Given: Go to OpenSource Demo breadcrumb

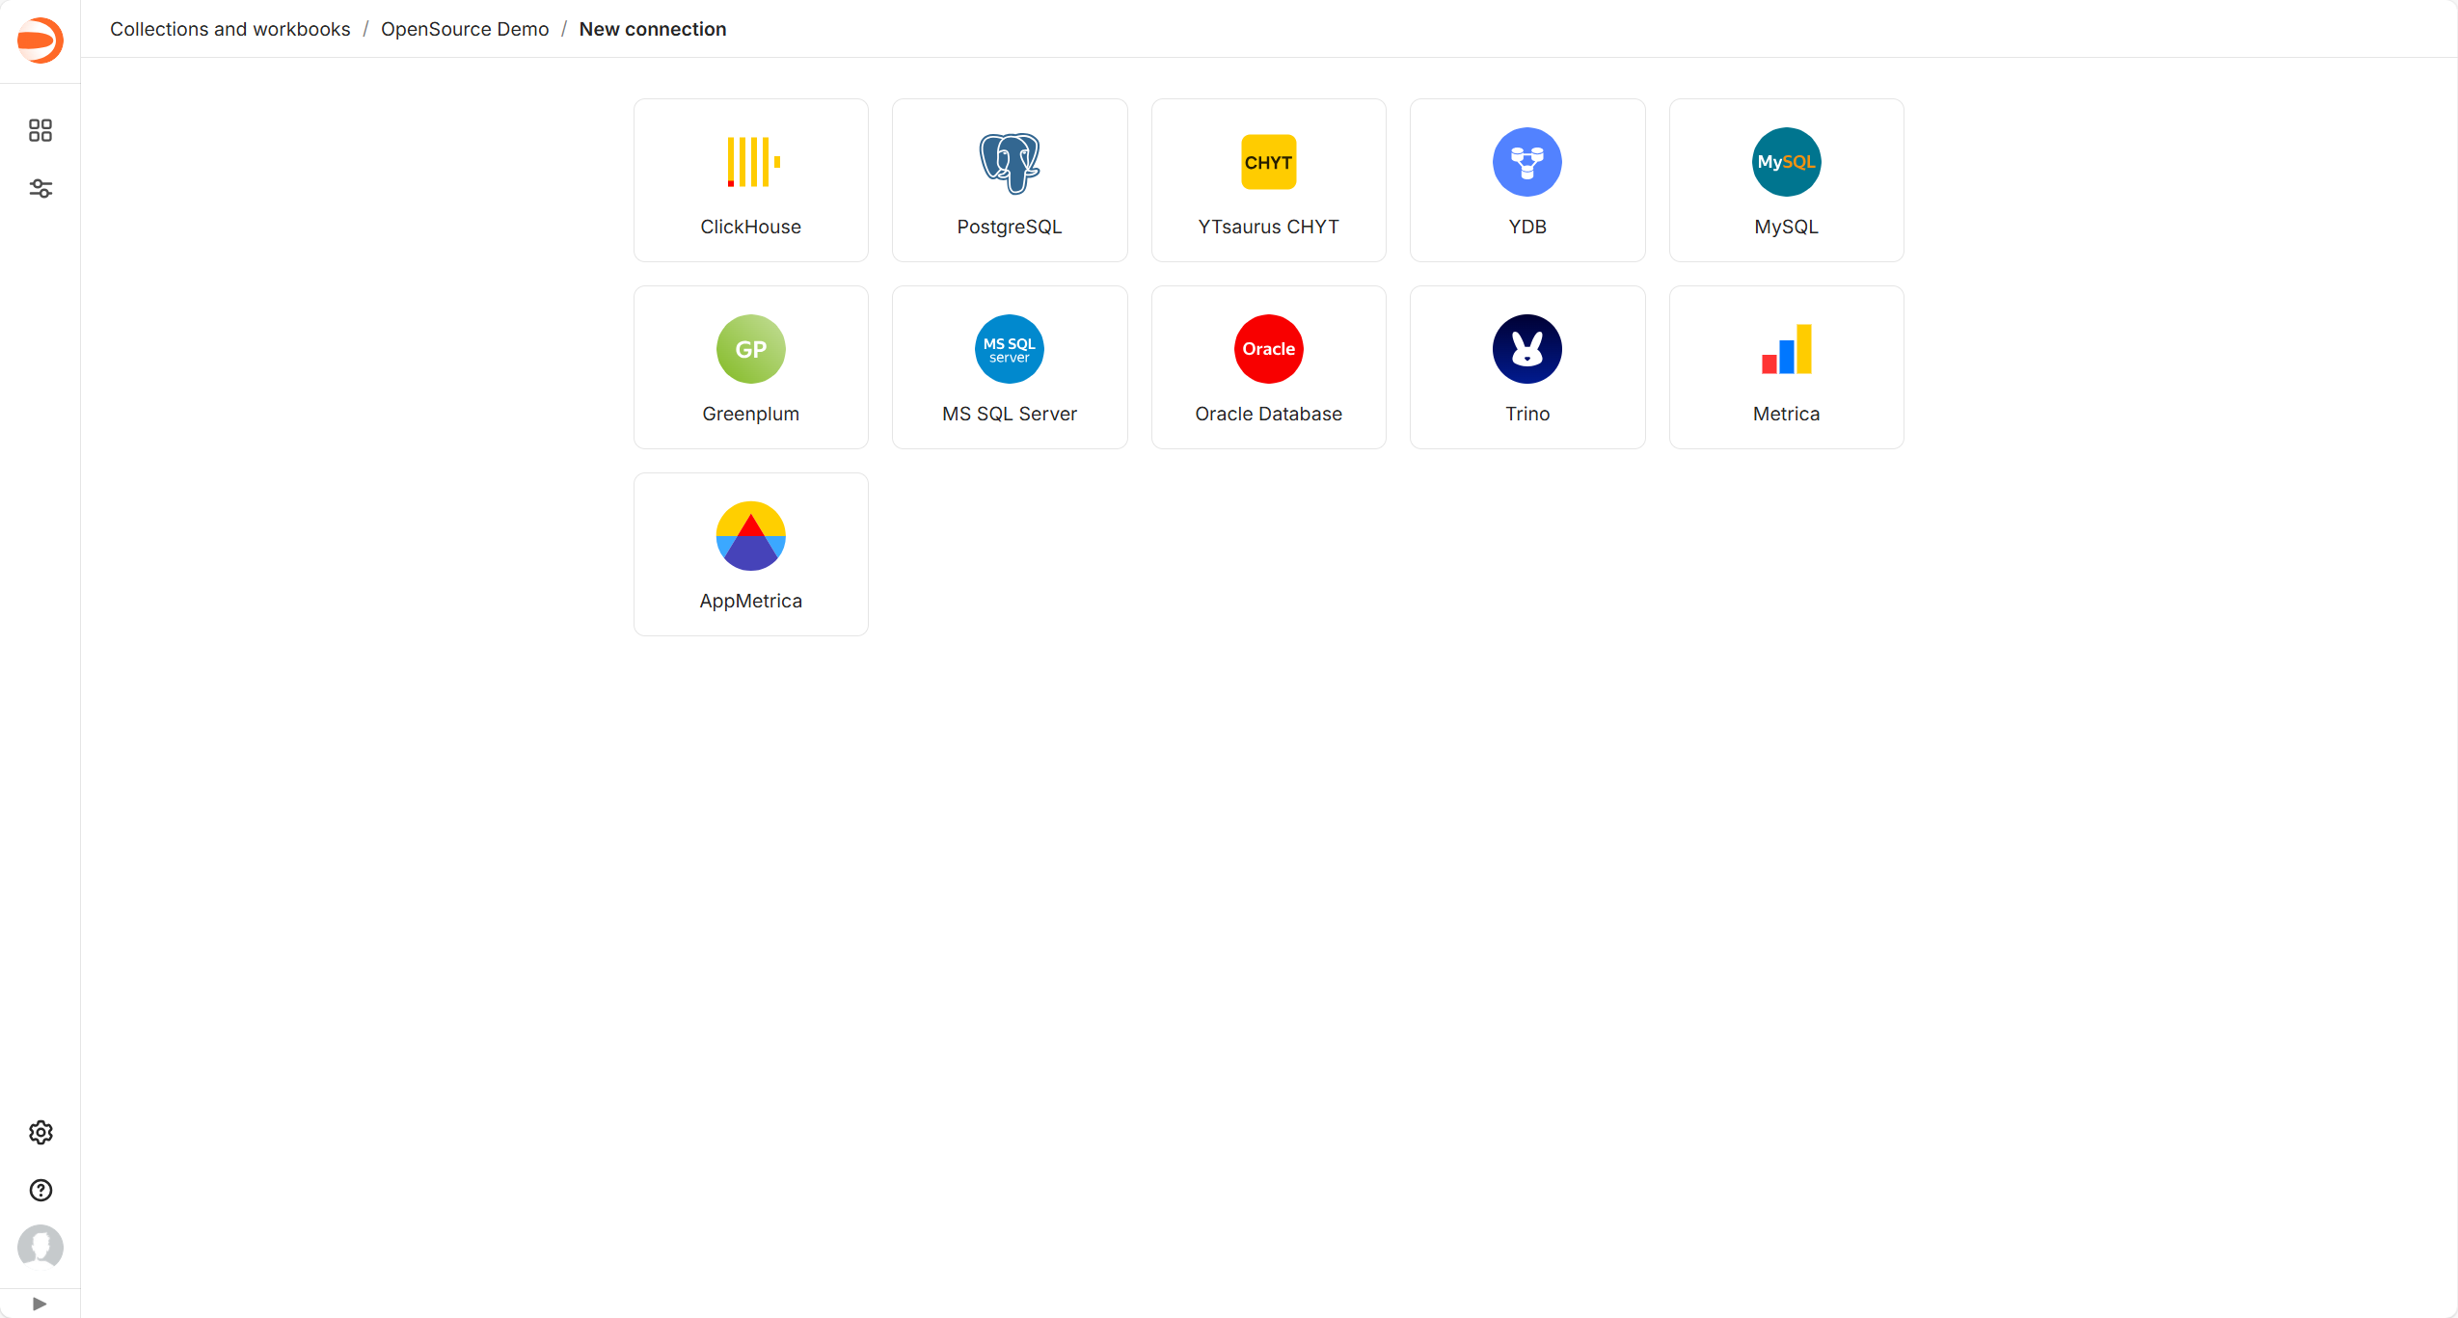Looking at the screenshot, I should (465, 29).
